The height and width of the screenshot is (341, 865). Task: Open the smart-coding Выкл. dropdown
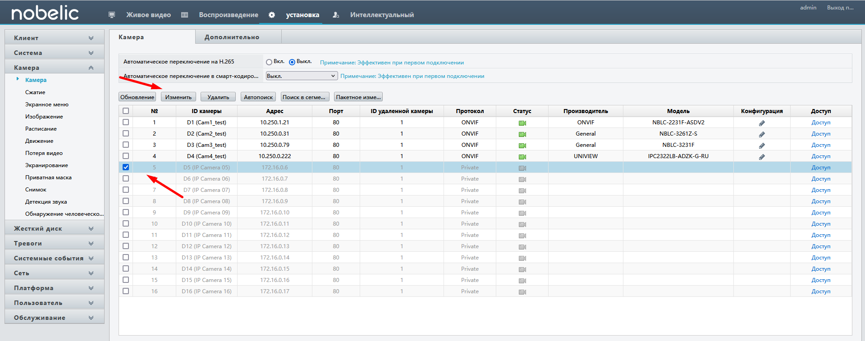pos(302,76)
